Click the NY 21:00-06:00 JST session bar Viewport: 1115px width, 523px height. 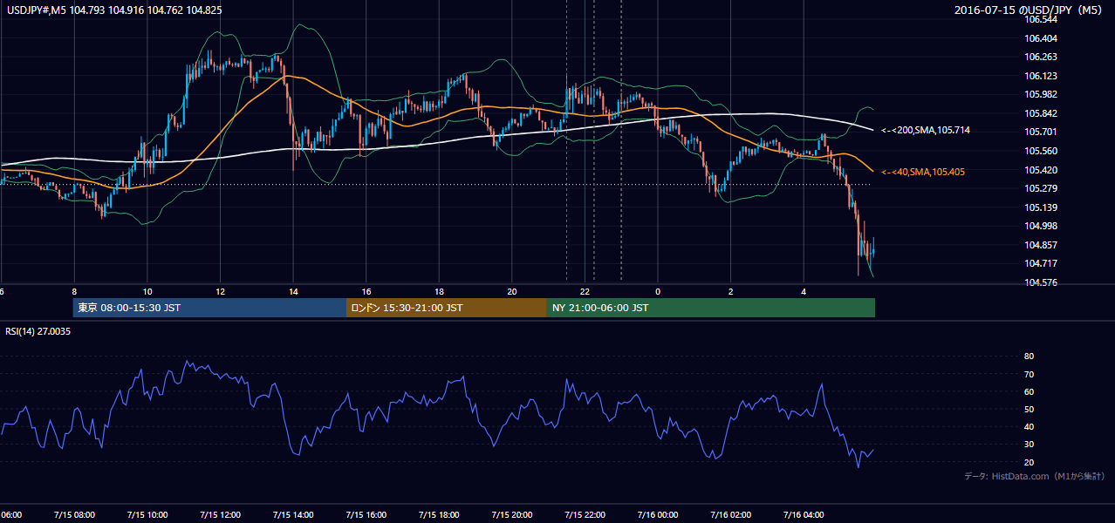point(711,308)
